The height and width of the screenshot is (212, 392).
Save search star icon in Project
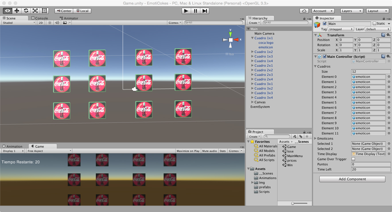coord(307,136)
